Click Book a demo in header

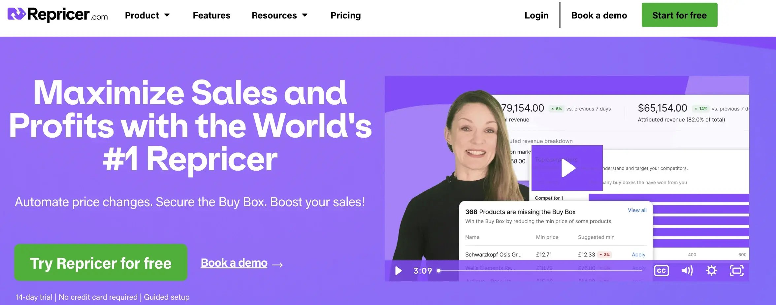pos(599,16)
